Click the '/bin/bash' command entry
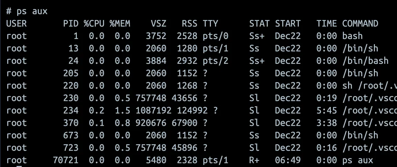Image resolution: width=397 pixels, height=167 pixels. point(365,61)
